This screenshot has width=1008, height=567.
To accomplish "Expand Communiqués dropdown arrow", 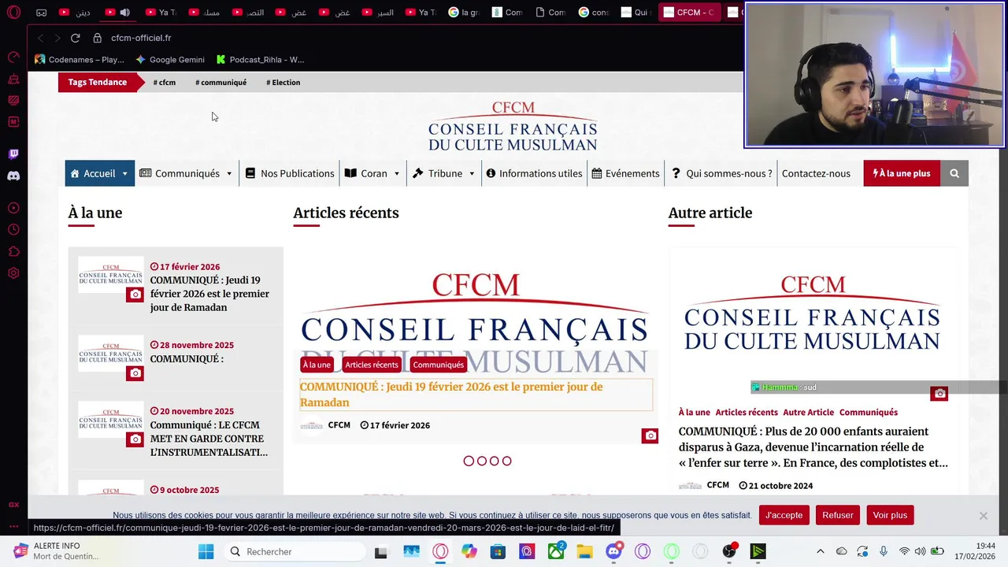I will tap(229, 173).
